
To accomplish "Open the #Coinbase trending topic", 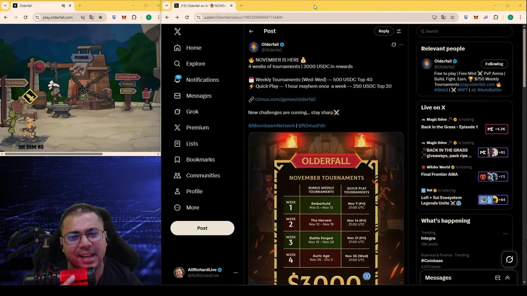I will pos(432,261).
